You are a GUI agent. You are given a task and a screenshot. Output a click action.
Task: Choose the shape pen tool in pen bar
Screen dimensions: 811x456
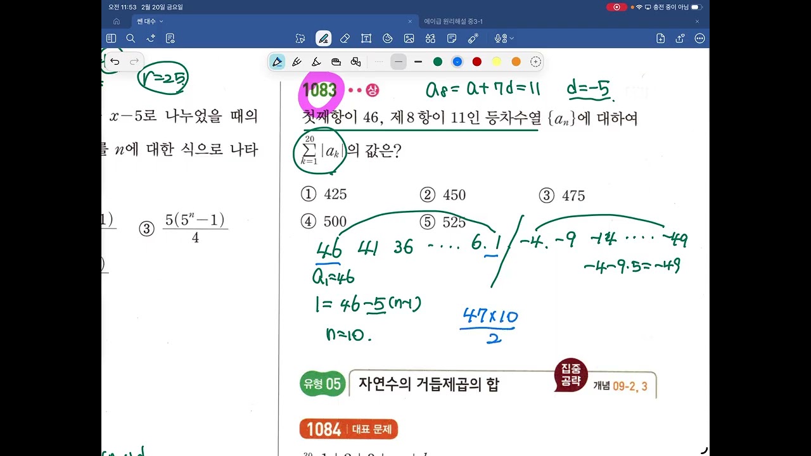pos(356,61)
